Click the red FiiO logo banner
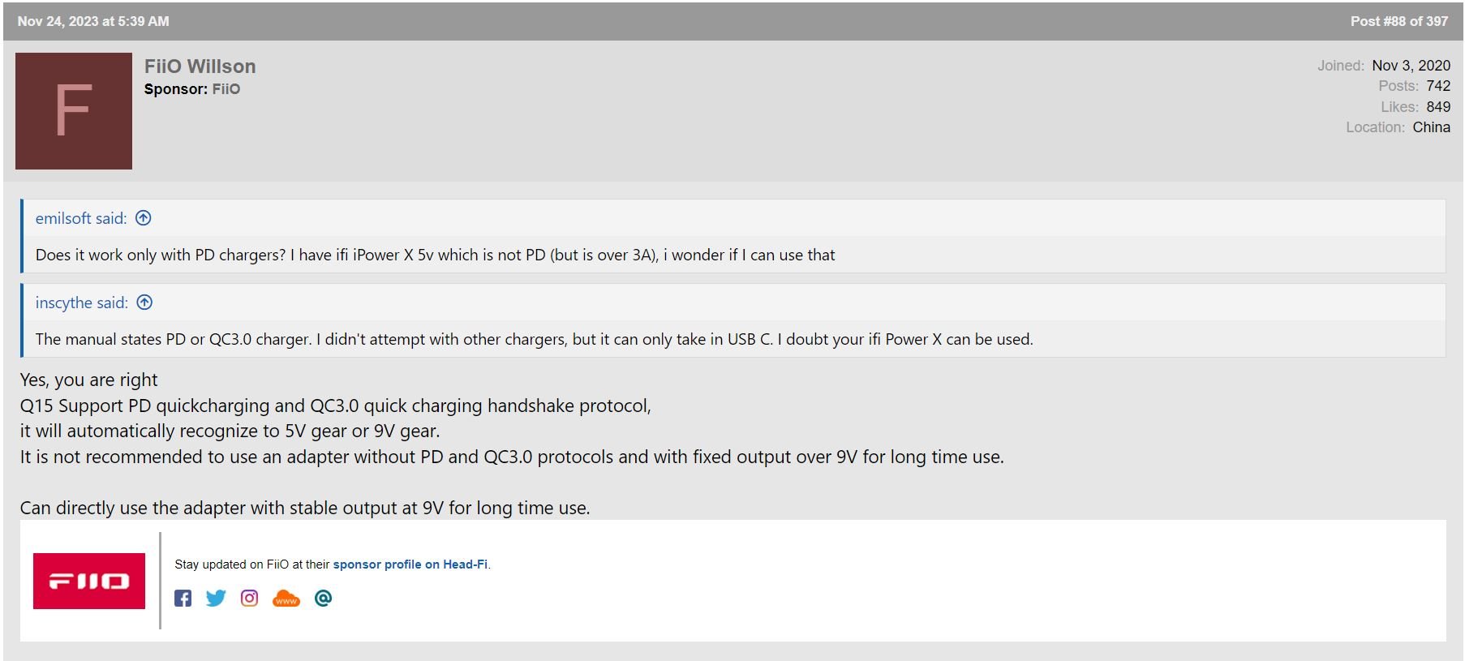The width and height of the screenshot is (1465, 661). 89,581
